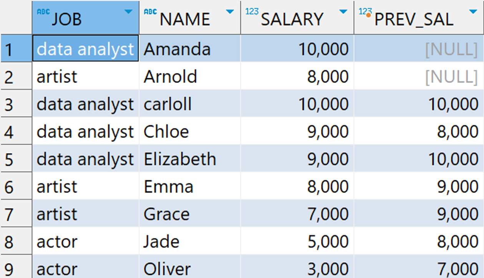
Task: Select the 'Amanda' name cell
Action: point(190,48)
